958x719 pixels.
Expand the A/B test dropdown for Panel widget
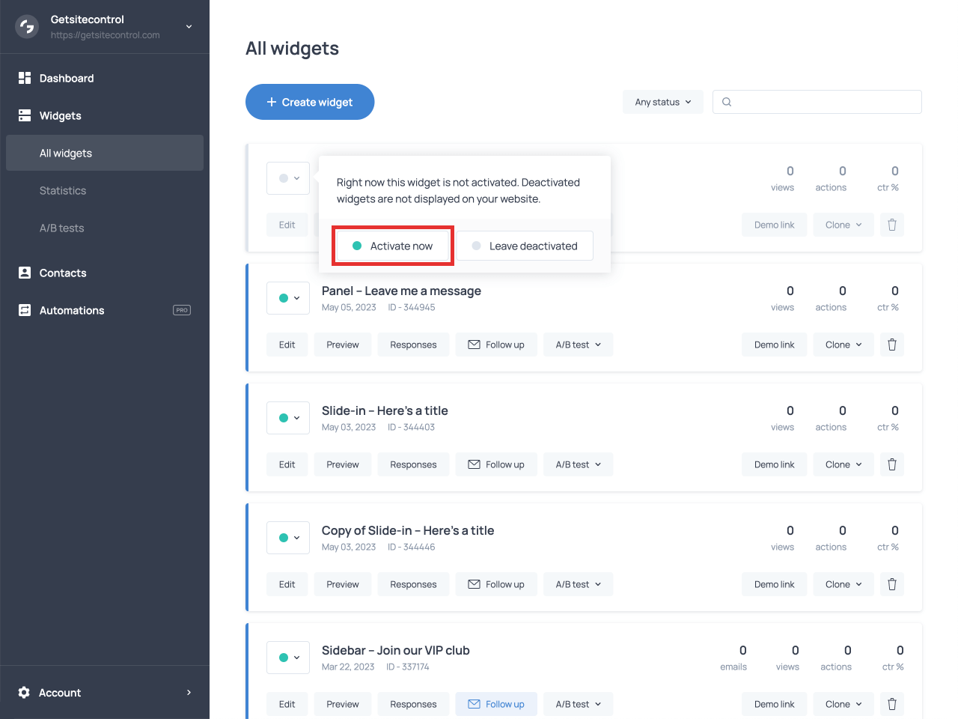[x=578, y=345]
